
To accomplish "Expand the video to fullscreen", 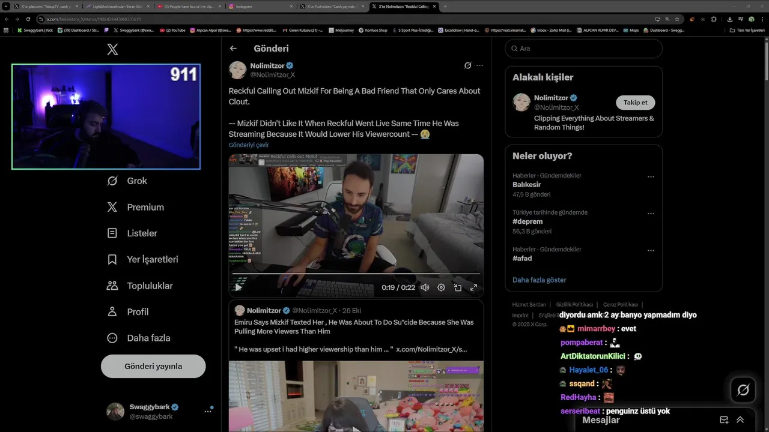I will tap(473, 287).
